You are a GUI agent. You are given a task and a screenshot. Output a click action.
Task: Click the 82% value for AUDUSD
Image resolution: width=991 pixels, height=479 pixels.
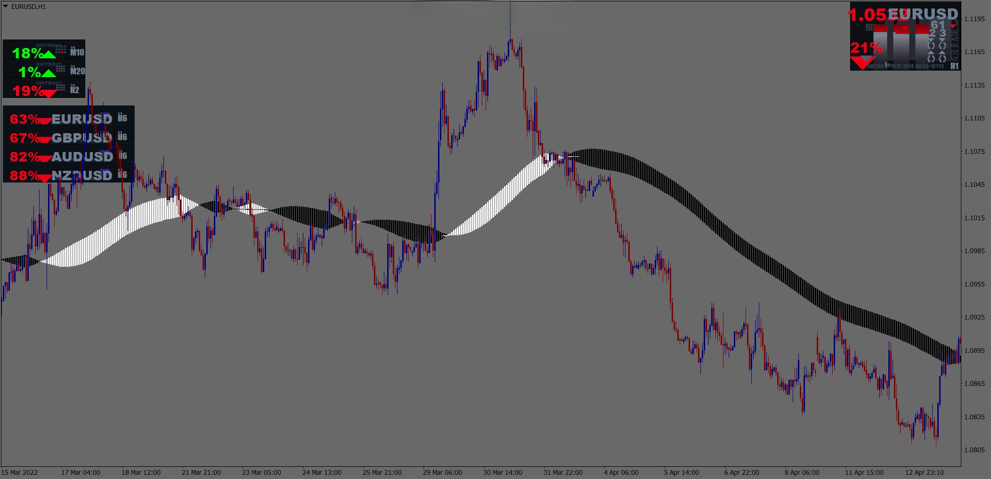click(x=24, y=157)
